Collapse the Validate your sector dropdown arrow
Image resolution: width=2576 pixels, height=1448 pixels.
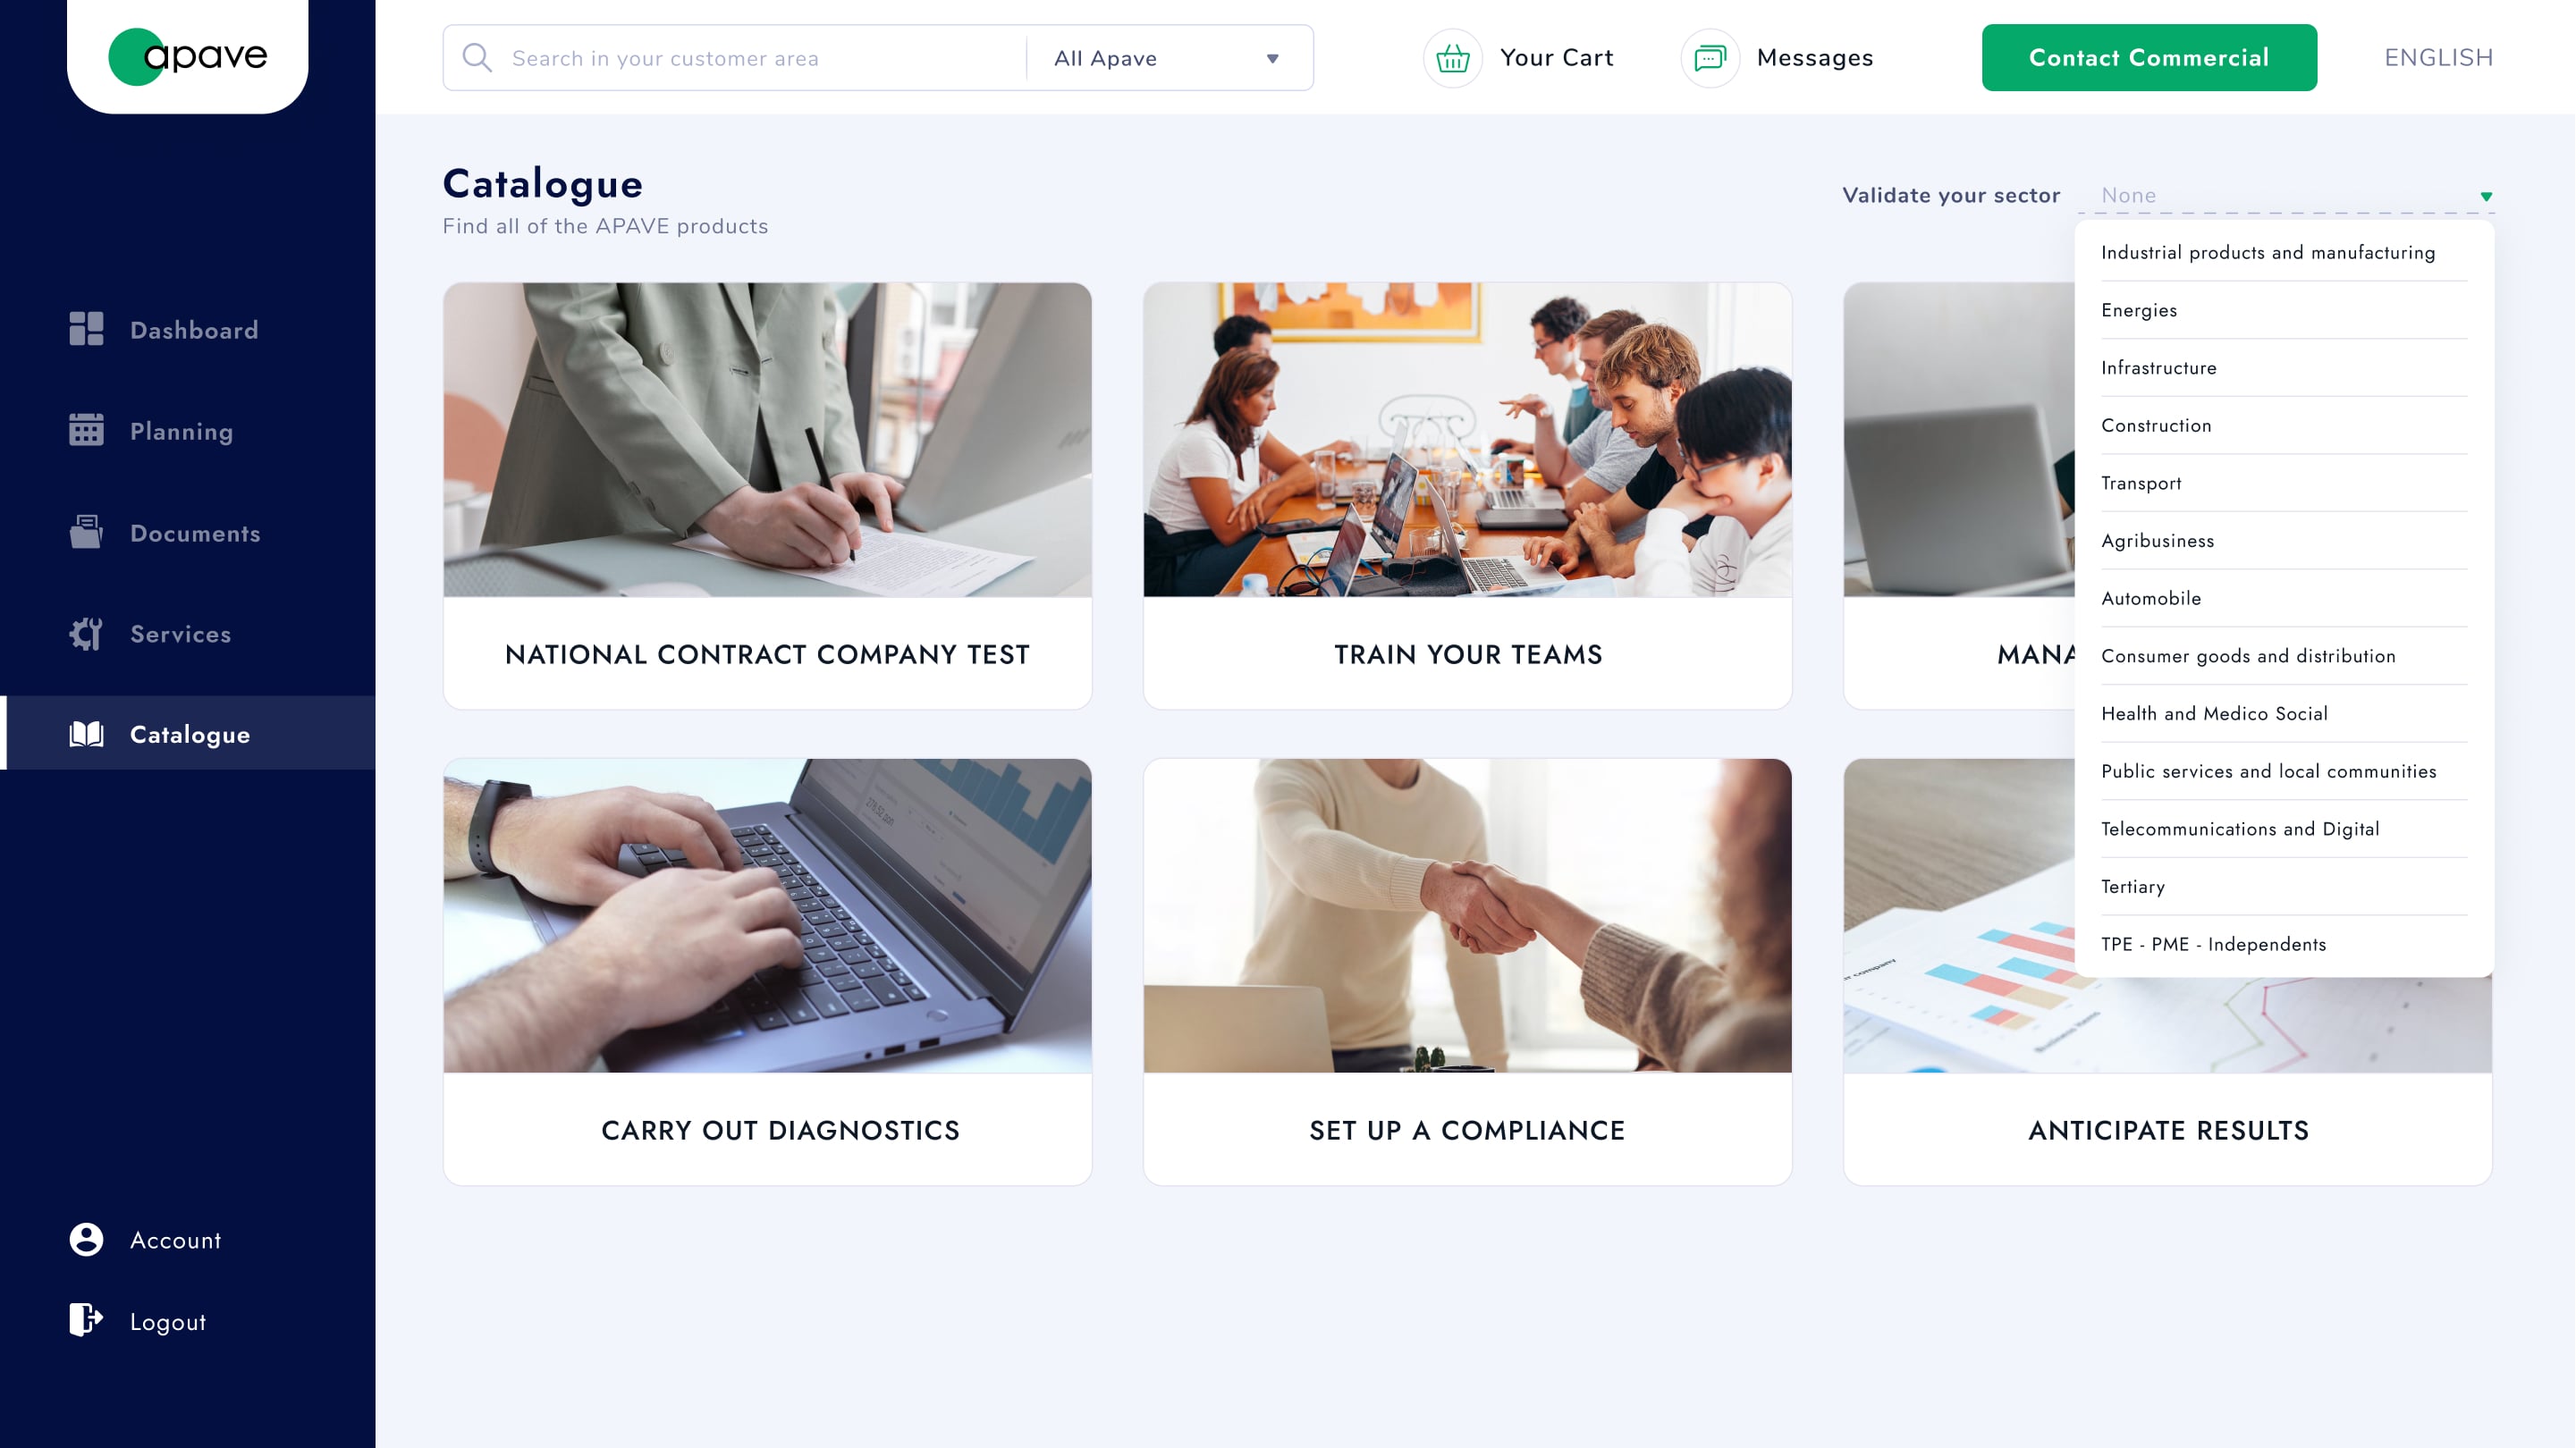tap(2486, 196)
